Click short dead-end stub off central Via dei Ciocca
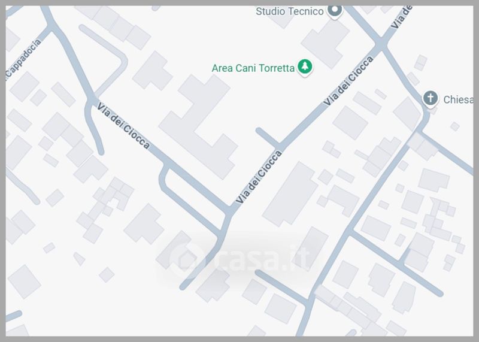This screenshot has width=479, height=342. pyautogui.click(x=267, y=137)
